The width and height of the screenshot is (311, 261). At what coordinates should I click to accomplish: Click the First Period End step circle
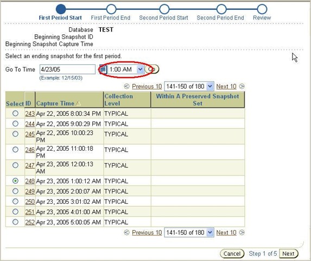pyautogui.click(x=111, y=9)
